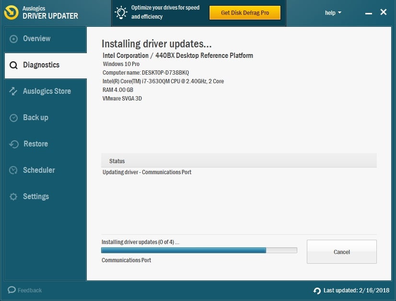Open the Scheduler section
The height and width of the screenshot is (301, 396).
point(46,170)
